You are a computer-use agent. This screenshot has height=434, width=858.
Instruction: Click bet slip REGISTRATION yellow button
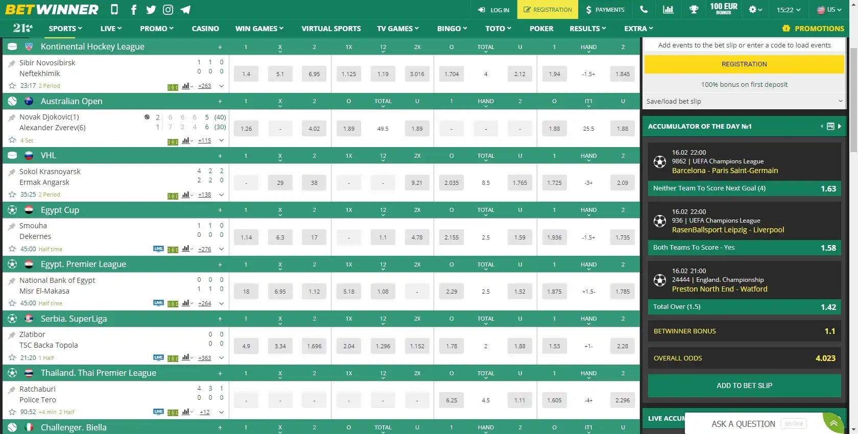click(x=744, y=64)
